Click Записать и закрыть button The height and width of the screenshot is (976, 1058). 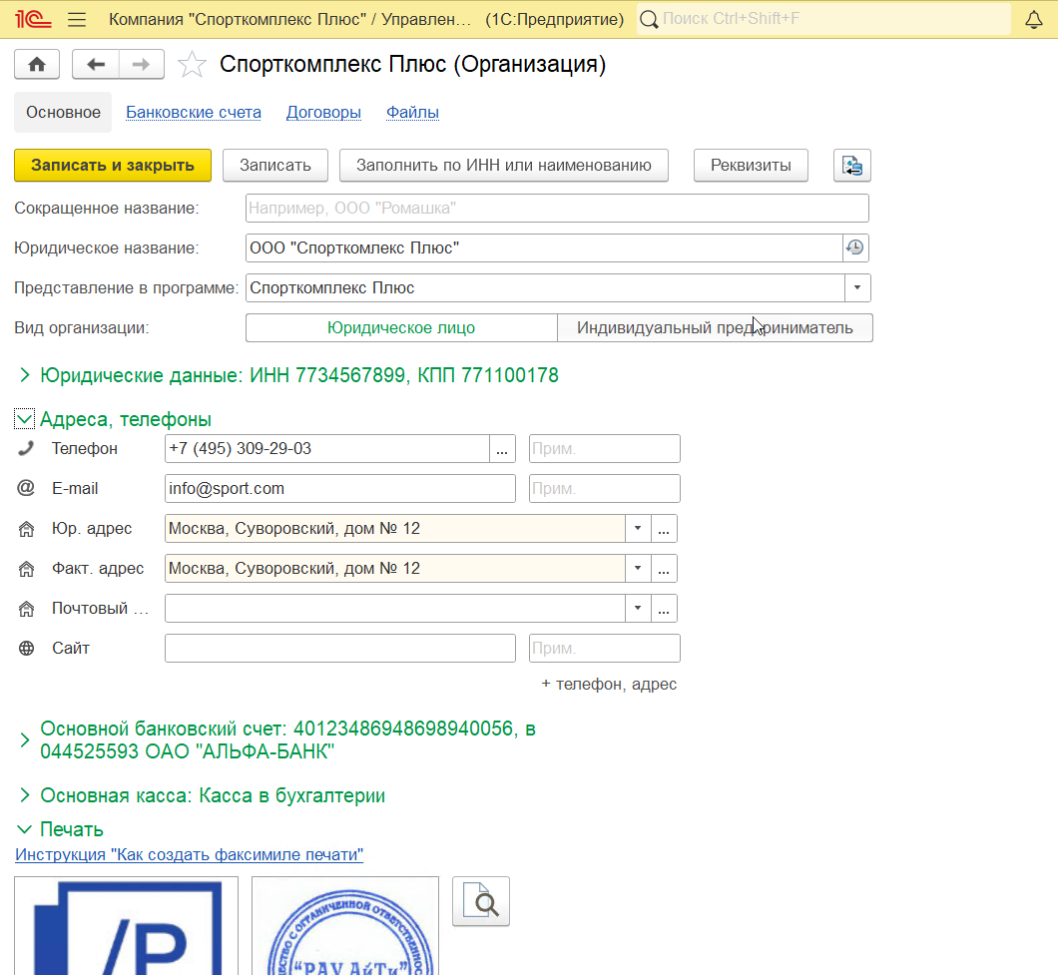pyautogui.click(x=113, y=166)
